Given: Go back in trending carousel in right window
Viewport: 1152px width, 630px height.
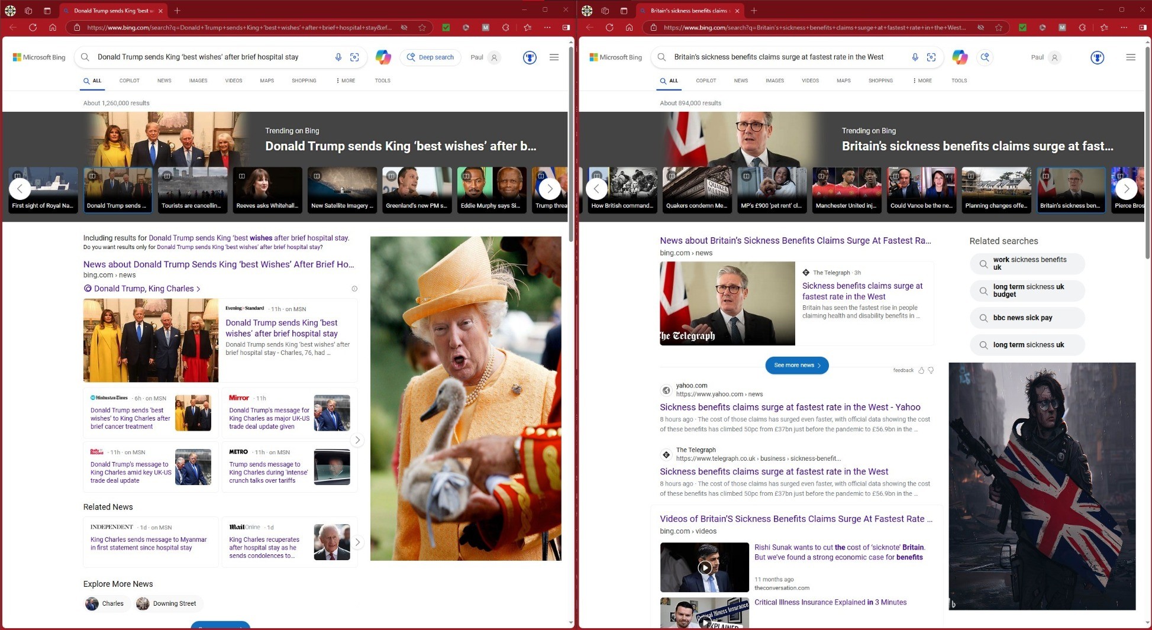Looking at the screenshot, I should tap(596, 189).
